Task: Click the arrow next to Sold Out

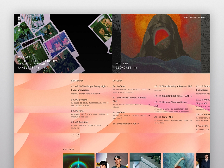Action: click(x=164, y=90)
